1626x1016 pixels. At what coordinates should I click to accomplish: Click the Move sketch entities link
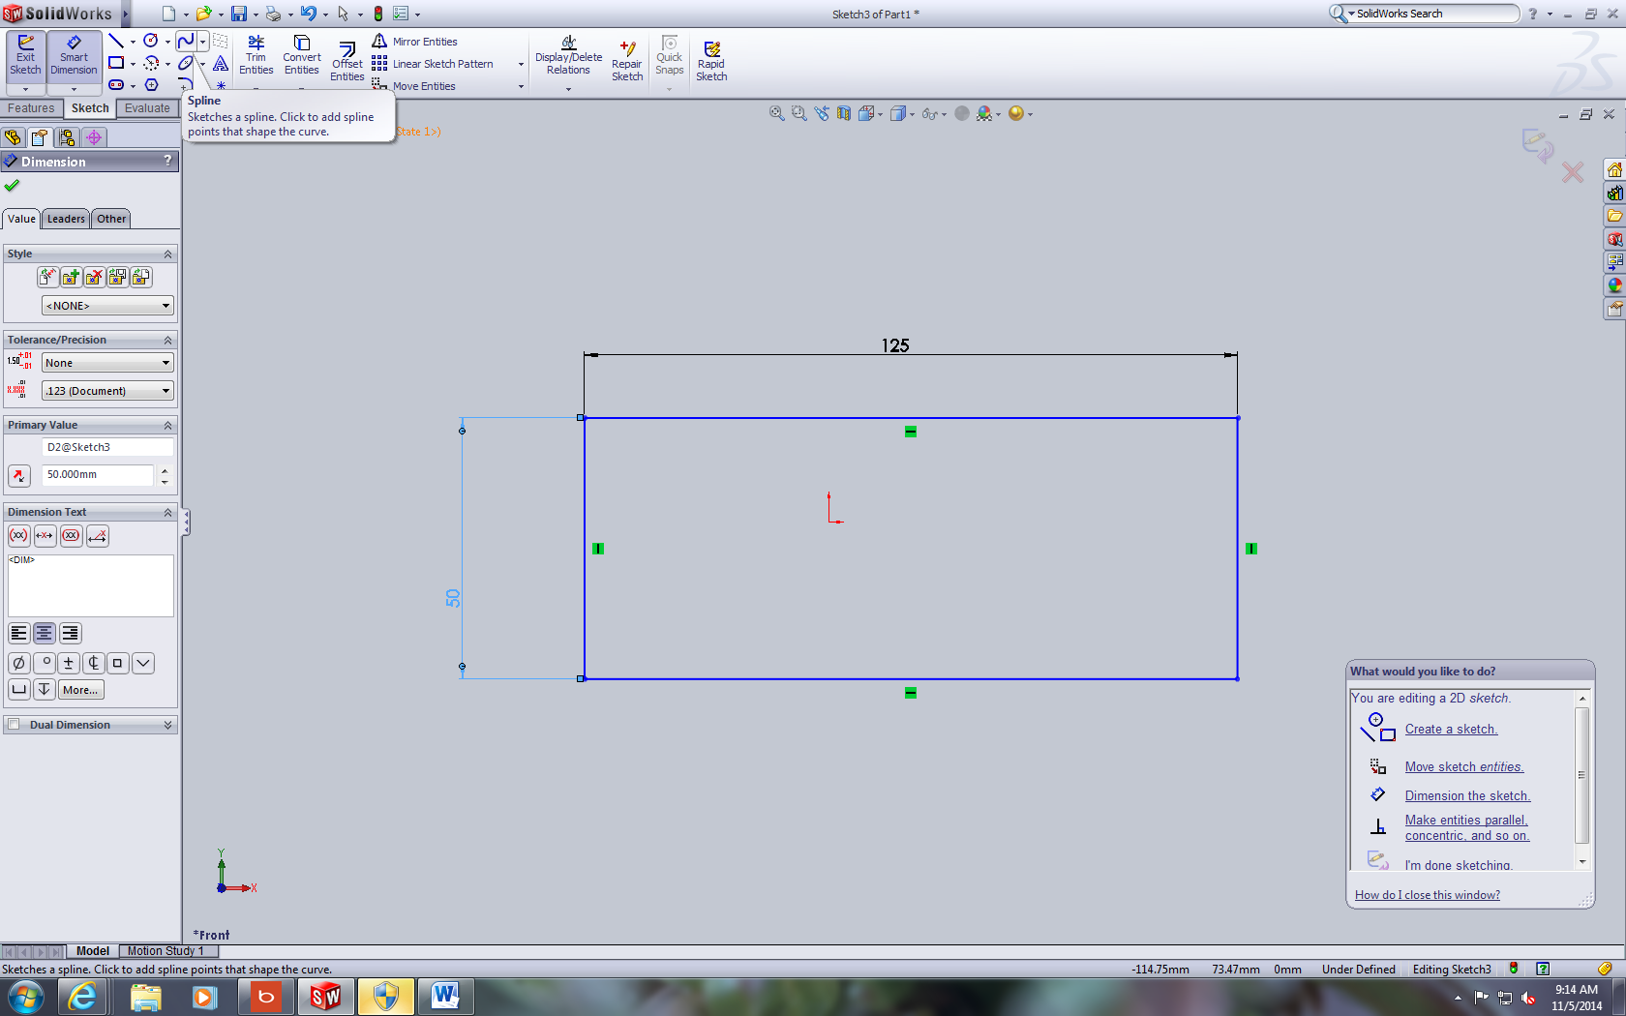coord(1464,767)
